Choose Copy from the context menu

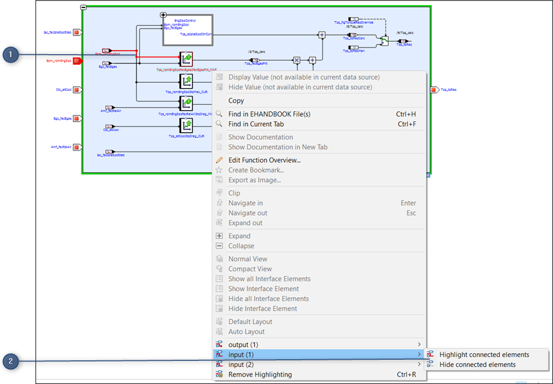point(236,100)
